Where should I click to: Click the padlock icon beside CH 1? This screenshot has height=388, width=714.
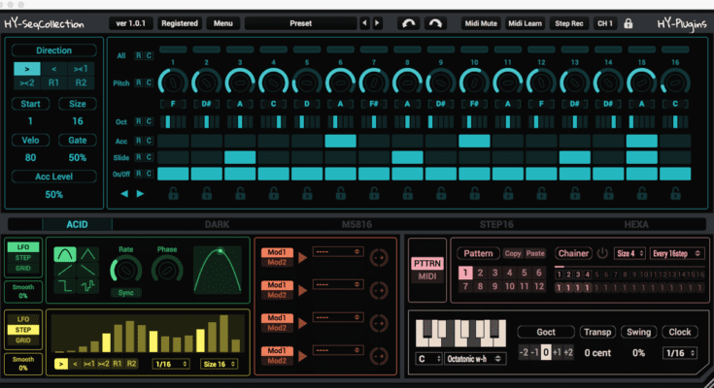pyautogui.click(x=629, y=23)
